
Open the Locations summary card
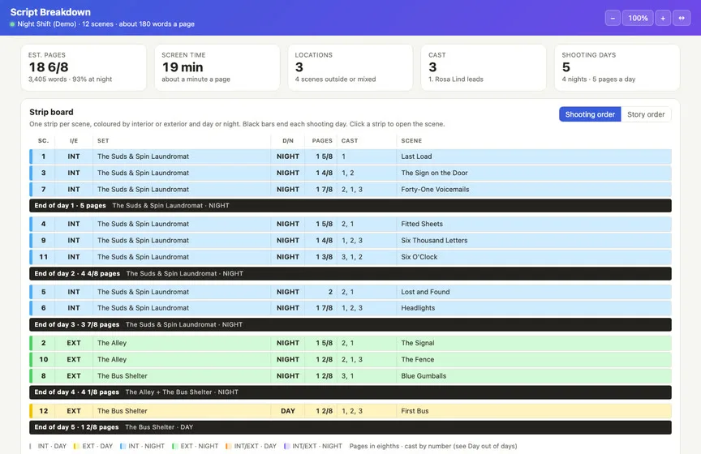point(350,67)
